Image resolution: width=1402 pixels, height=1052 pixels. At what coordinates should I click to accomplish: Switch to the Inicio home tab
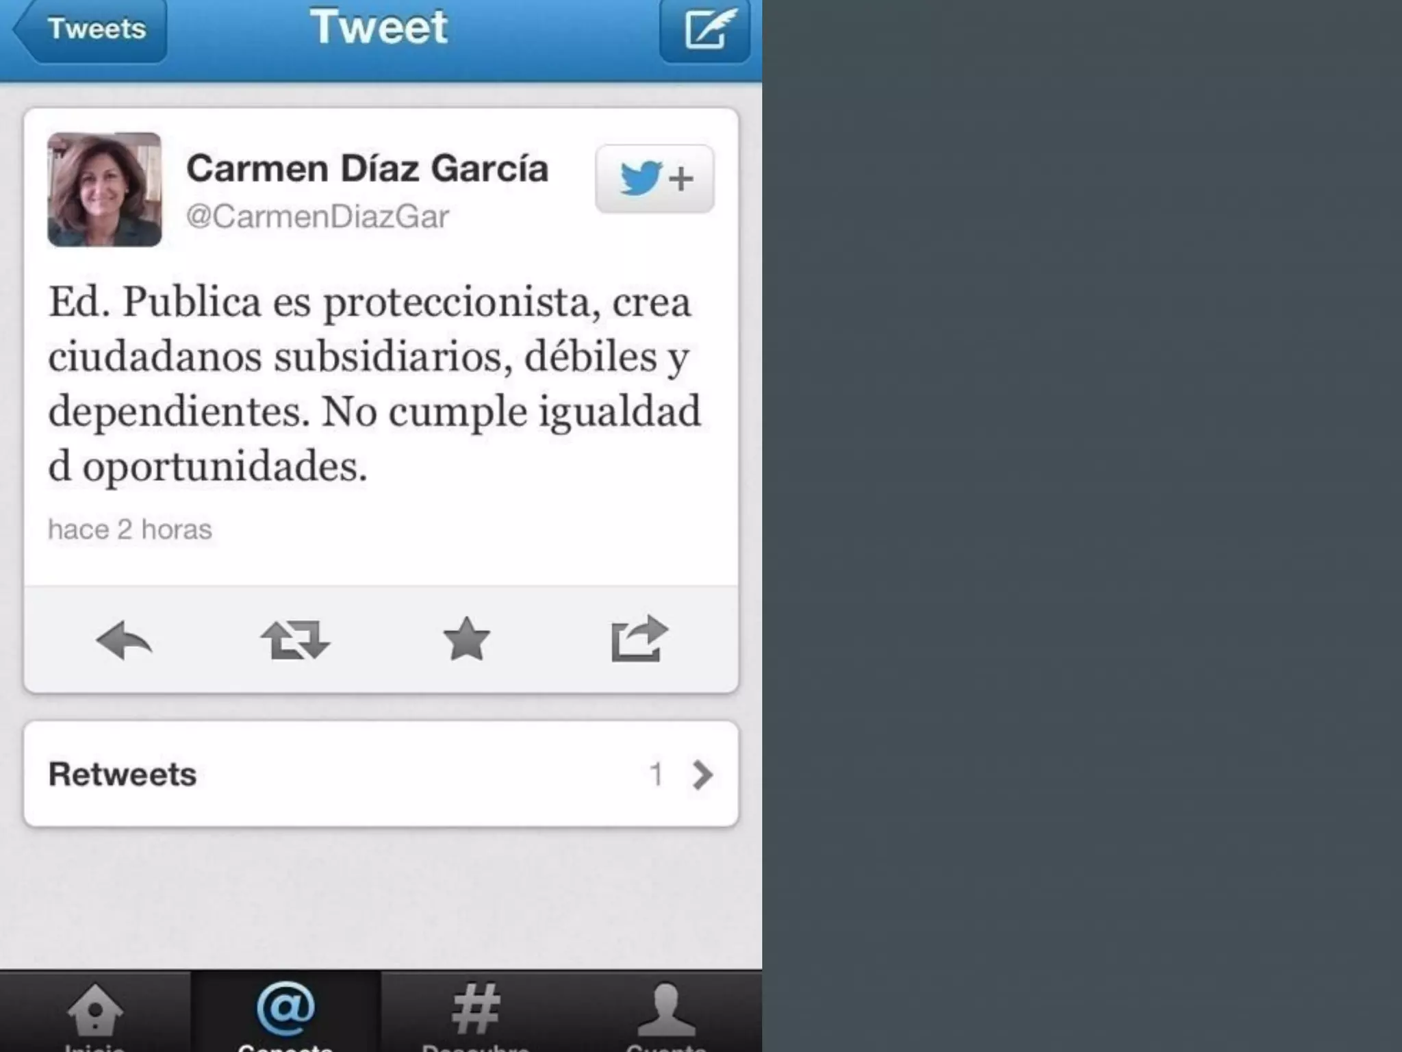coord(95,1012)
